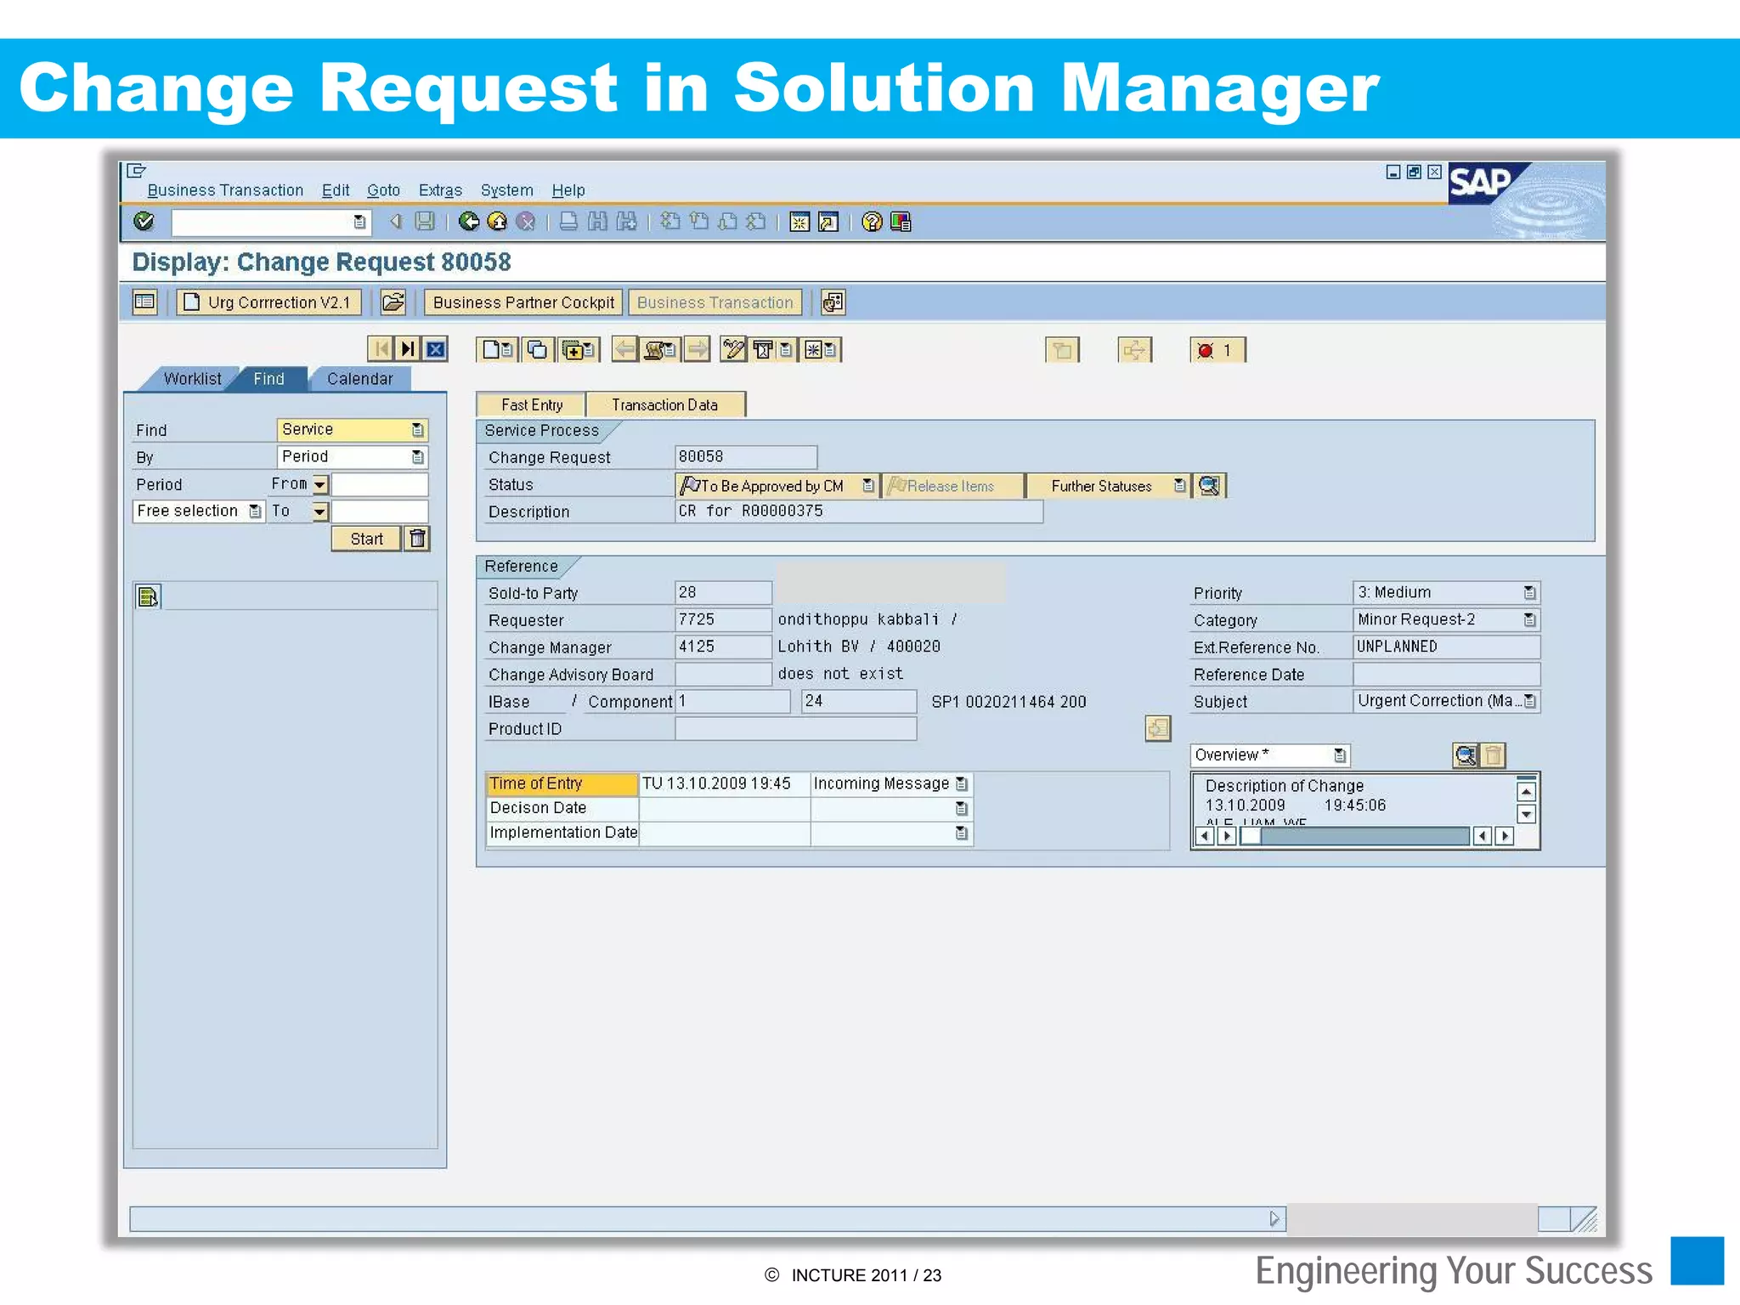
Task: Click the document flow scroll icon
Action: (x=659, y=349)
